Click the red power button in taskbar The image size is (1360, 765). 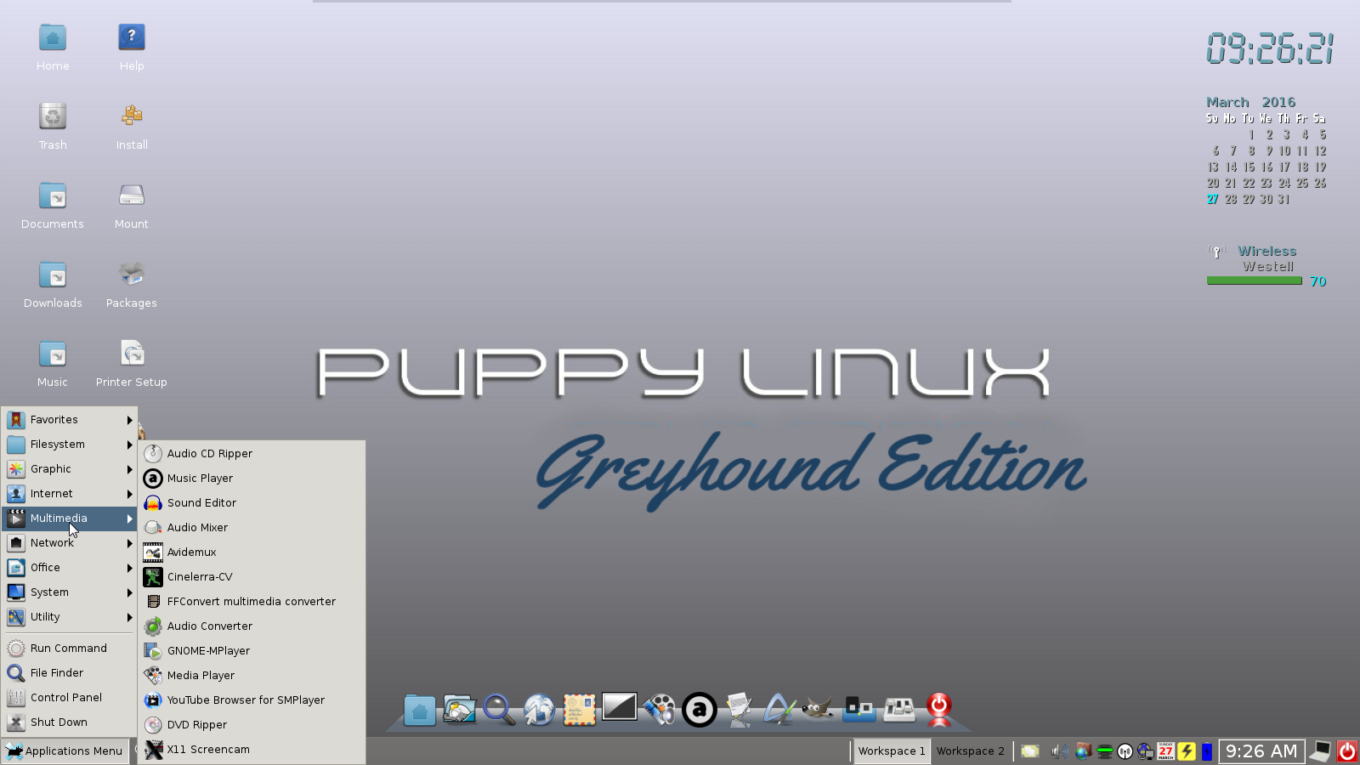(1347, 751)
